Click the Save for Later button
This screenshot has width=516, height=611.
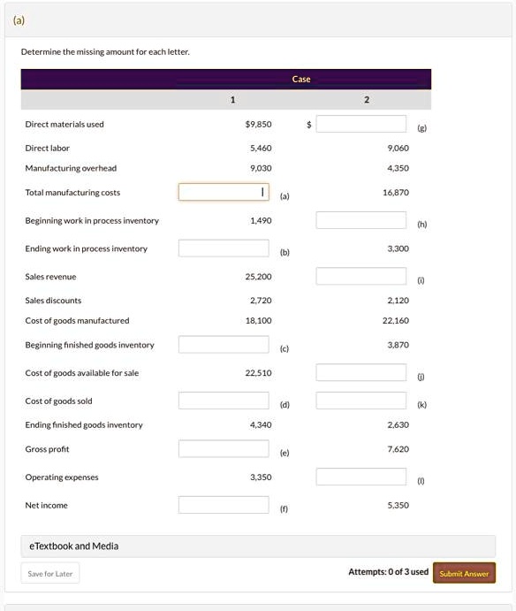coord(50,573)
